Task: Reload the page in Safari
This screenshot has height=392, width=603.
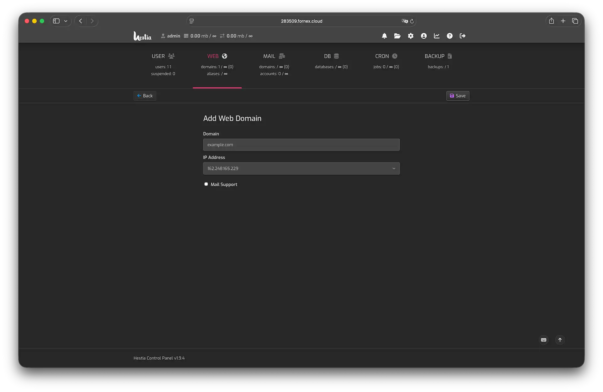Action: point(412,21)
